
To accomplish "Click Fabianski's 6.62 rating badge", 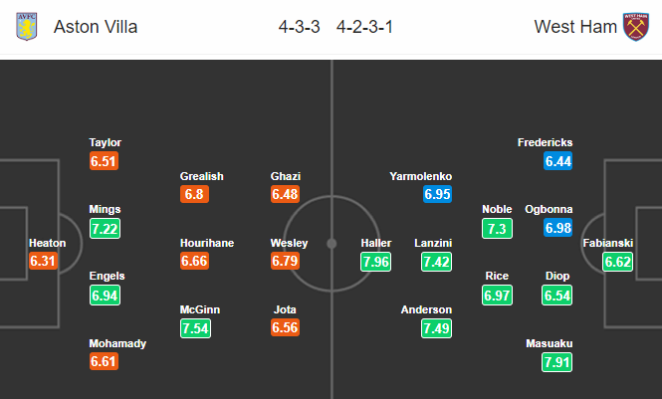I will [x=617, y=262].
